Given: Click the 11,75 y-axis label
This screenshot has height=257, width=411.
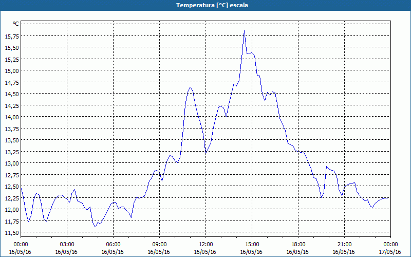Looking at the screenshot, I should coord(12,221).
